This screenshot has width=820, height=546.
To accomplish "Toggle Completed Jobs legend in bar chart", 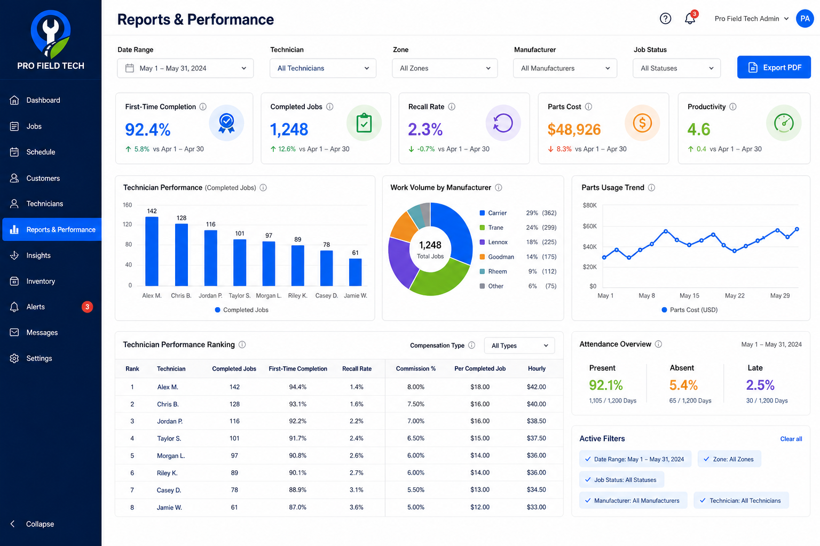I will 241,310.
